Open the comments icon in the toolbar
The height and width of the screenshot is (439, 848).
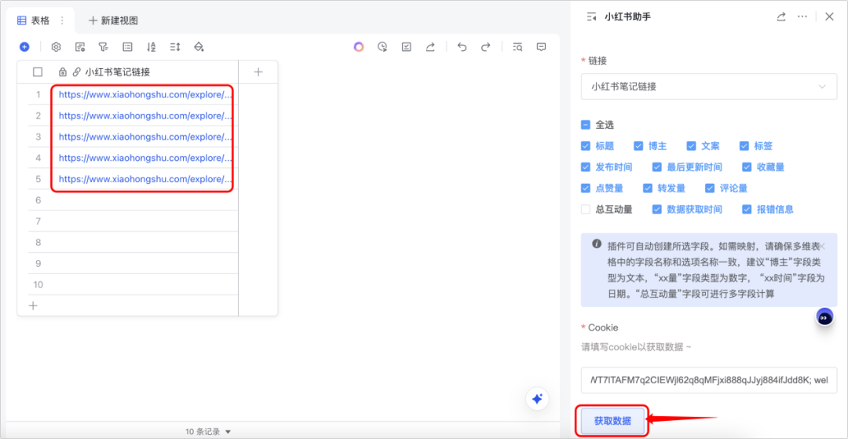(x=541, y=47)
